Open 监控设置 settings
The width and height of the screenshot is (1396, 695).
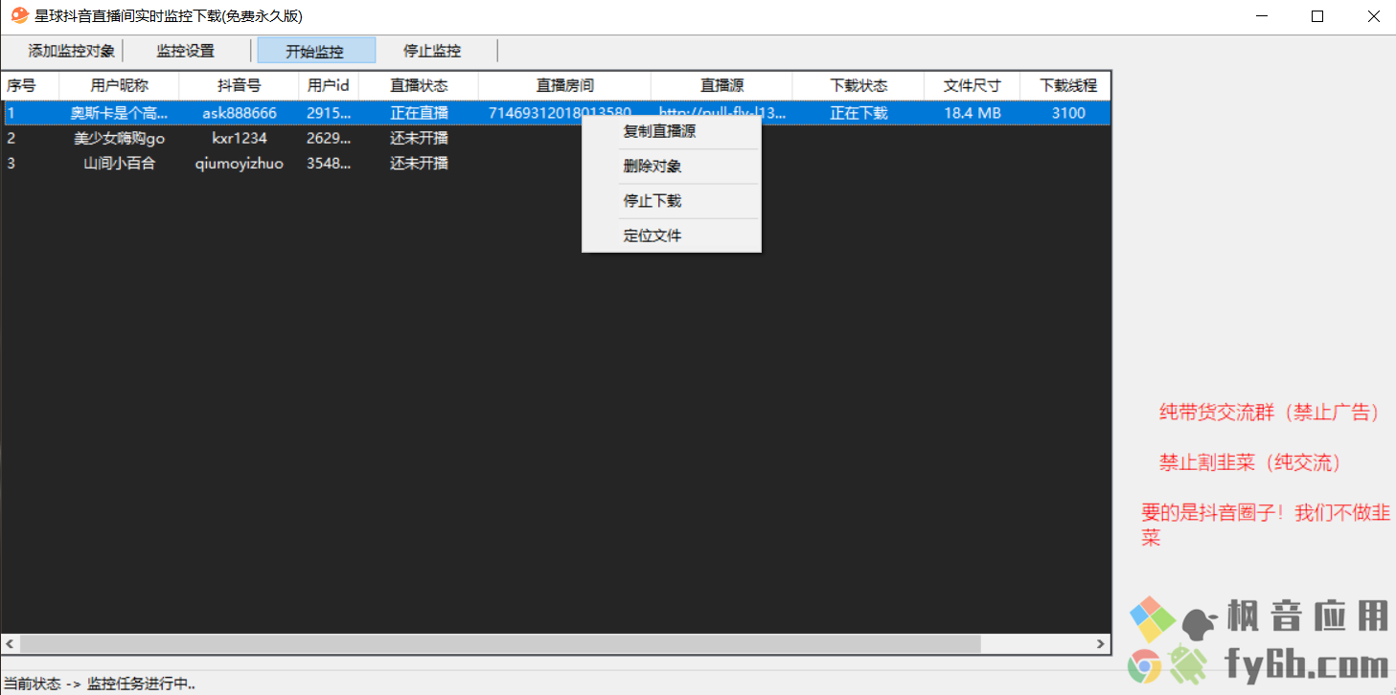click(x=186, y=51)
